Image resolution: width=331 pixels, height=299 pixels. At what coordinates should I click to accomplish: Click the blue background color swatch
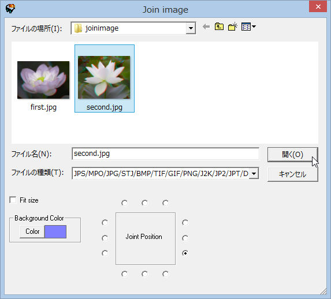click(55, 231)
